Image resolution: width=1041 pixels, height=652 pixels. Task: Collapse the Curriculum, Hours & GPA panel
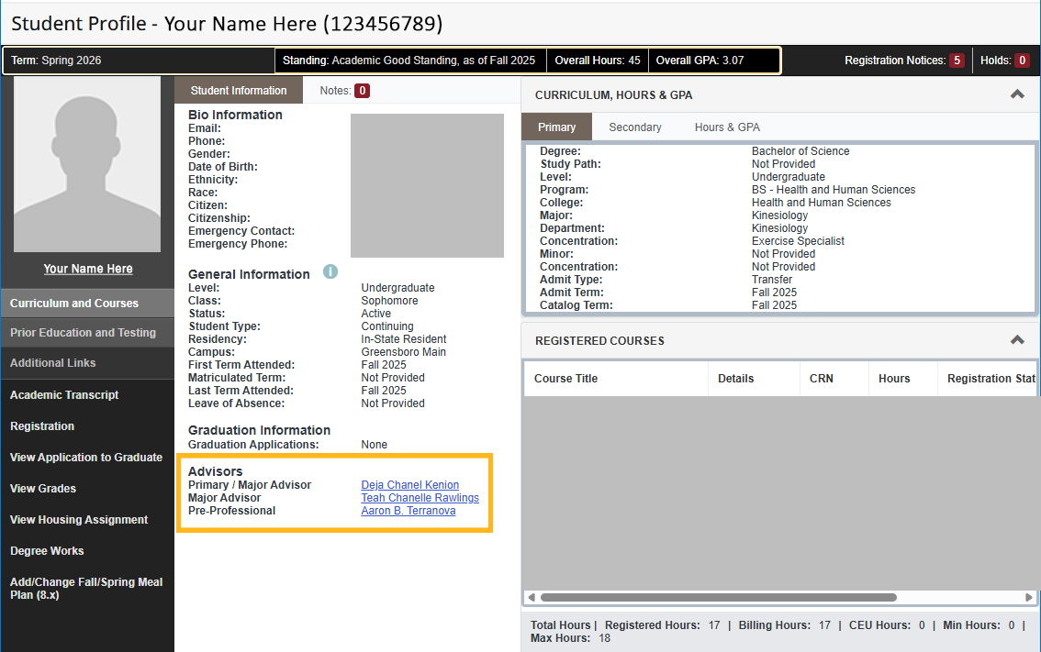tap(1017, 94)
